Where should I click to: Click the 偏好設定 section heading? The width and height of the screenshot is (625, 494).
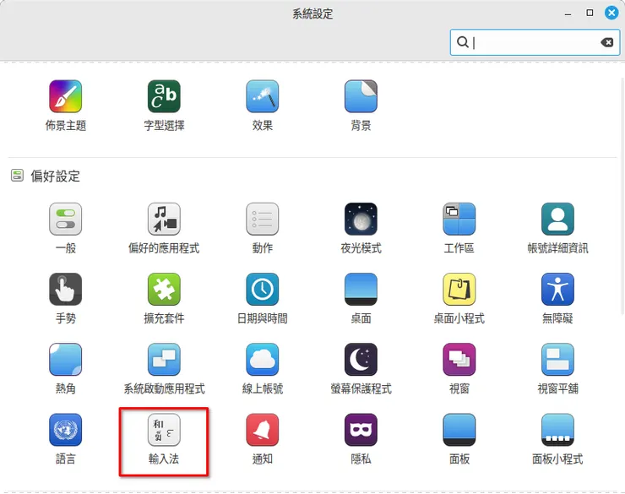coord(55,176)
